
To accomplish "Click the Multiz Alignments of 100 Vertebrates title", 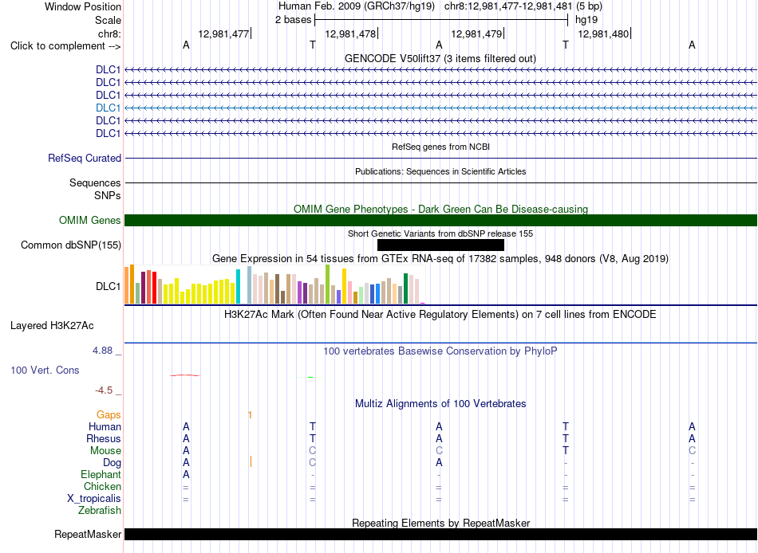I will click(x=440, y=404).
